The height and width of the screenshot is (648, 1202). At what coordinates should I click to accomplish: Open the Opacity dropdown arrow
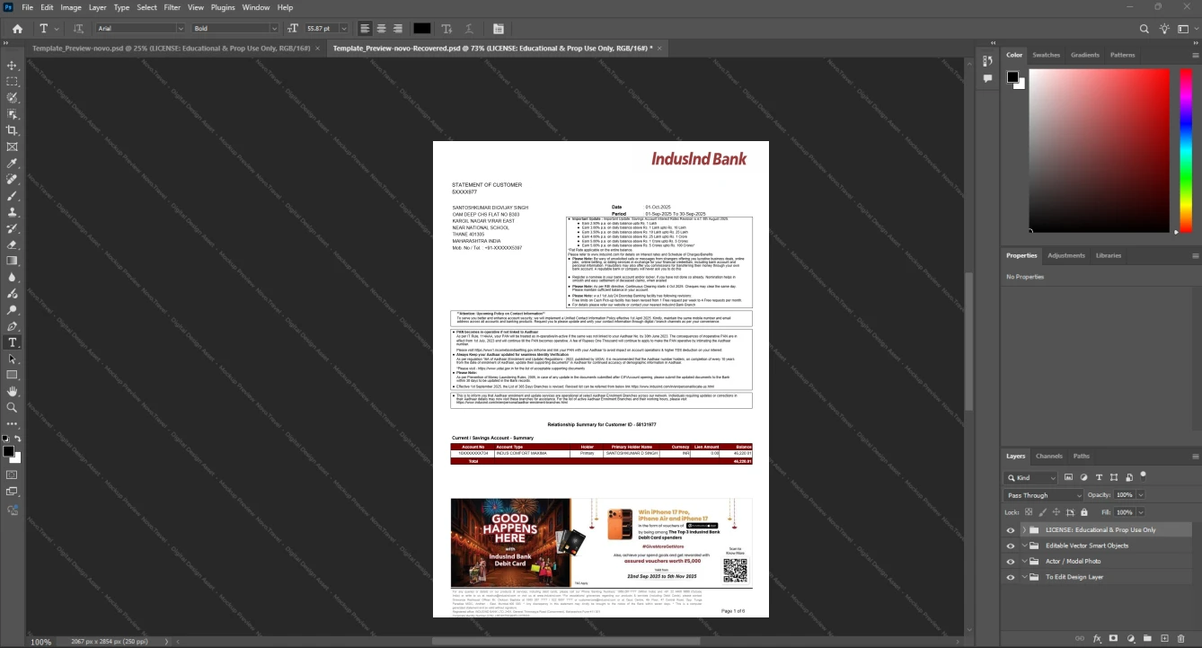click(1141, 495)
